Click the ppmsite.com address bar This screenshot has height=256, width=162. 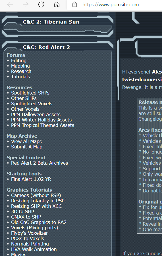(x=115, y=5)
